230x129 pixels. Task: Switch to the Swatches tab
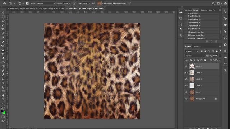pos(204,10)
